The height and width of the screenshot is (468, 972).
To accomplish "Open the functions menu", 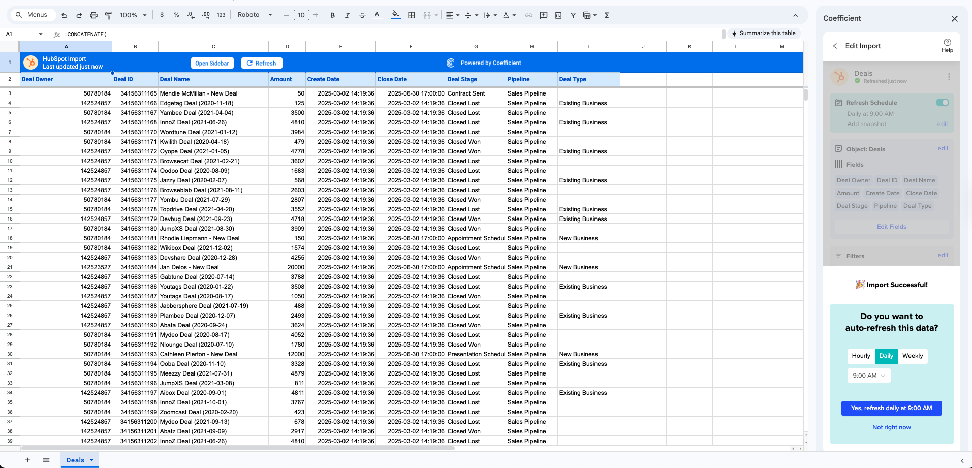I will click(606, 15).
